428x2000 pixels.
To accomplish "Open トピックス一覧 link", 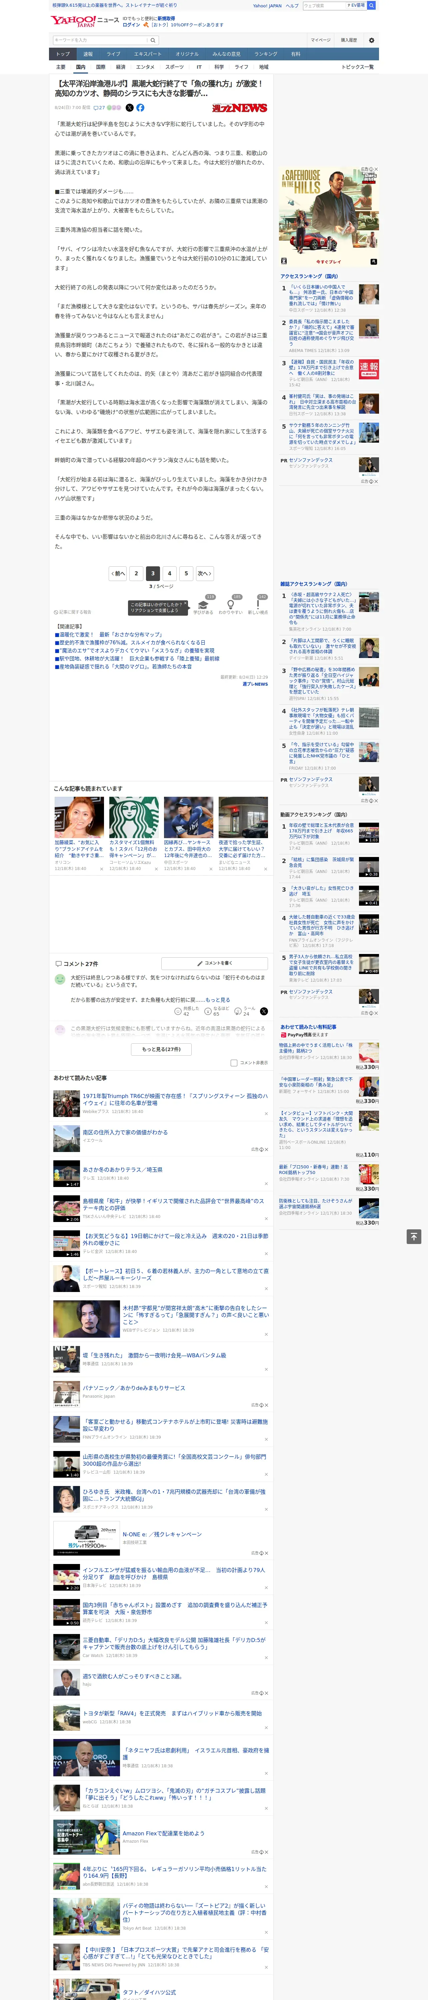I will (357, 67).
